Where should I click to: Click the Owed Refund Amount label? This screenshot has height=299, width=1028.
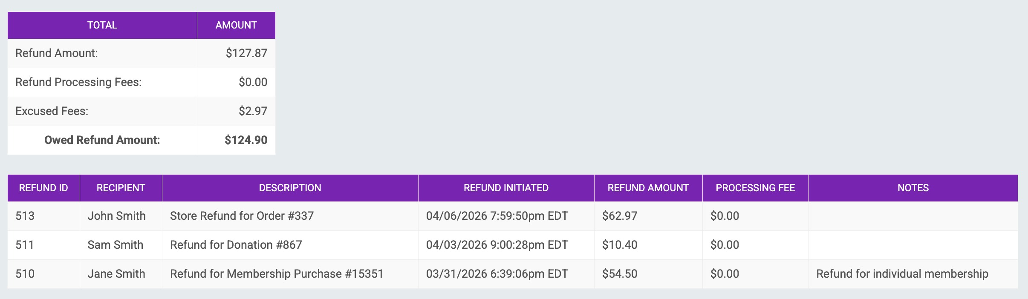[102, 140]
